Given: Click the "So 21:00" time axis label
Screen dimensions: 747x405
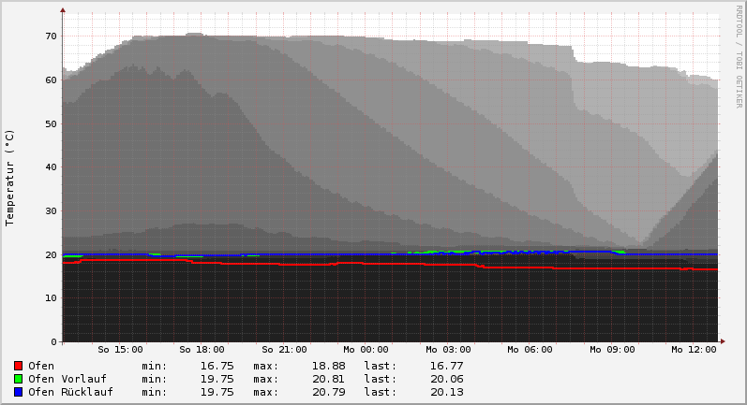Looking at the screenshot, I should 284,350.
